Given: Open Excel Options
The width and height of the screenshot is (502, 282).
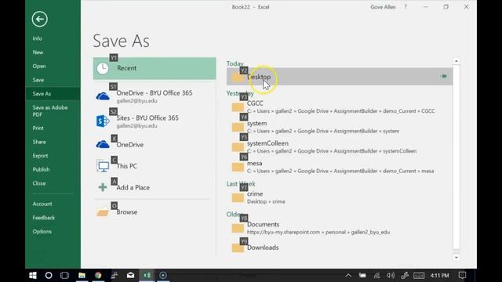Looking at the screenshot, I should coord(42,232).
